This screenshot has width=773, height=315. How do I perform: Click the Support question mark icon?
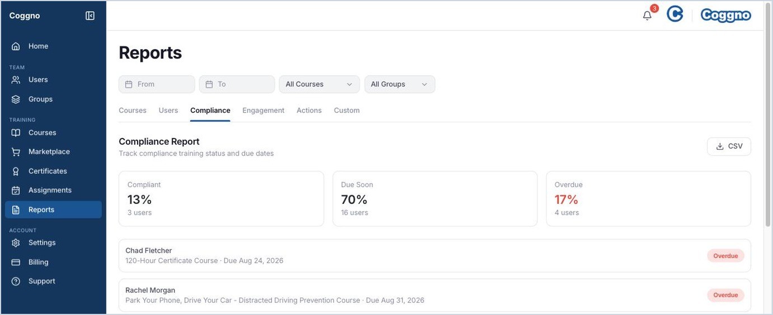[x=16, y=281]
